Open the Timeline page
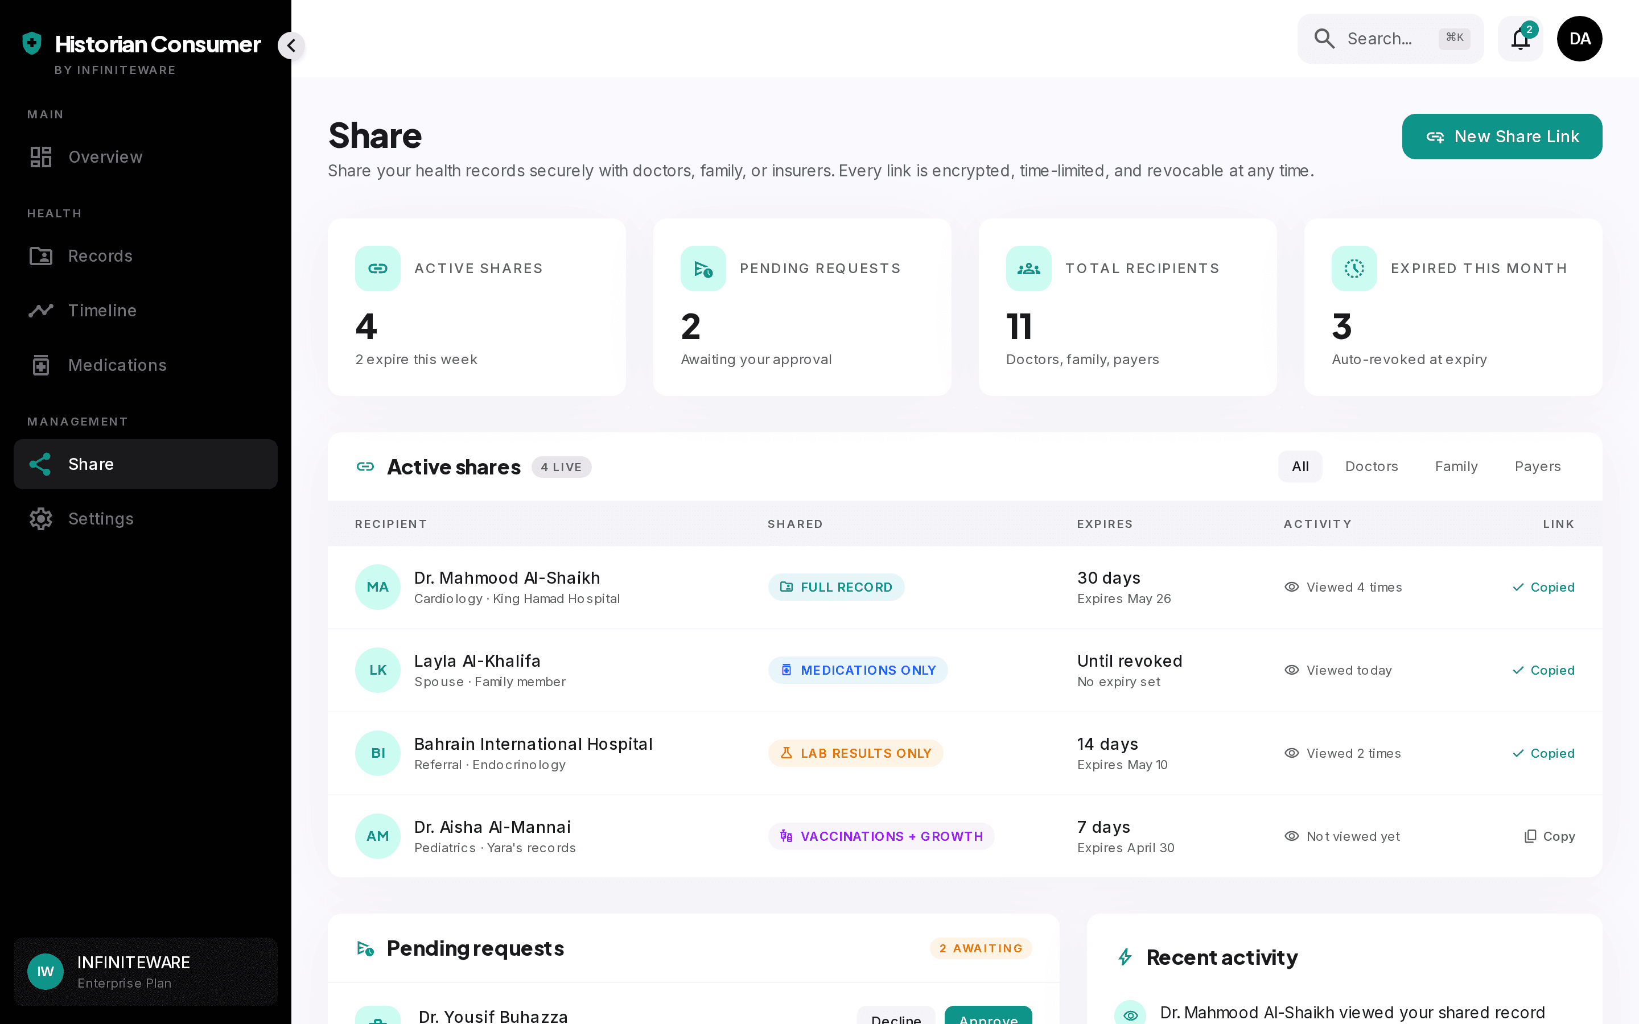Image resolution: width=1639 pixels, height=1024 pixels. click(x=146, y=310)
